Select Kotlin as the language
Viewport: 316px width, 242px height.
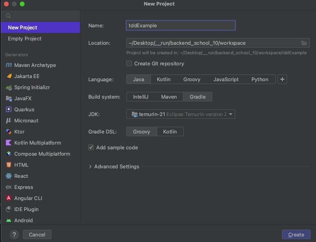(164, 79)
